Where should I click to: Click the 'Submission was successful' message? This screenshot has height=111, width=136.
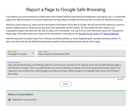(x=24, y=100)
